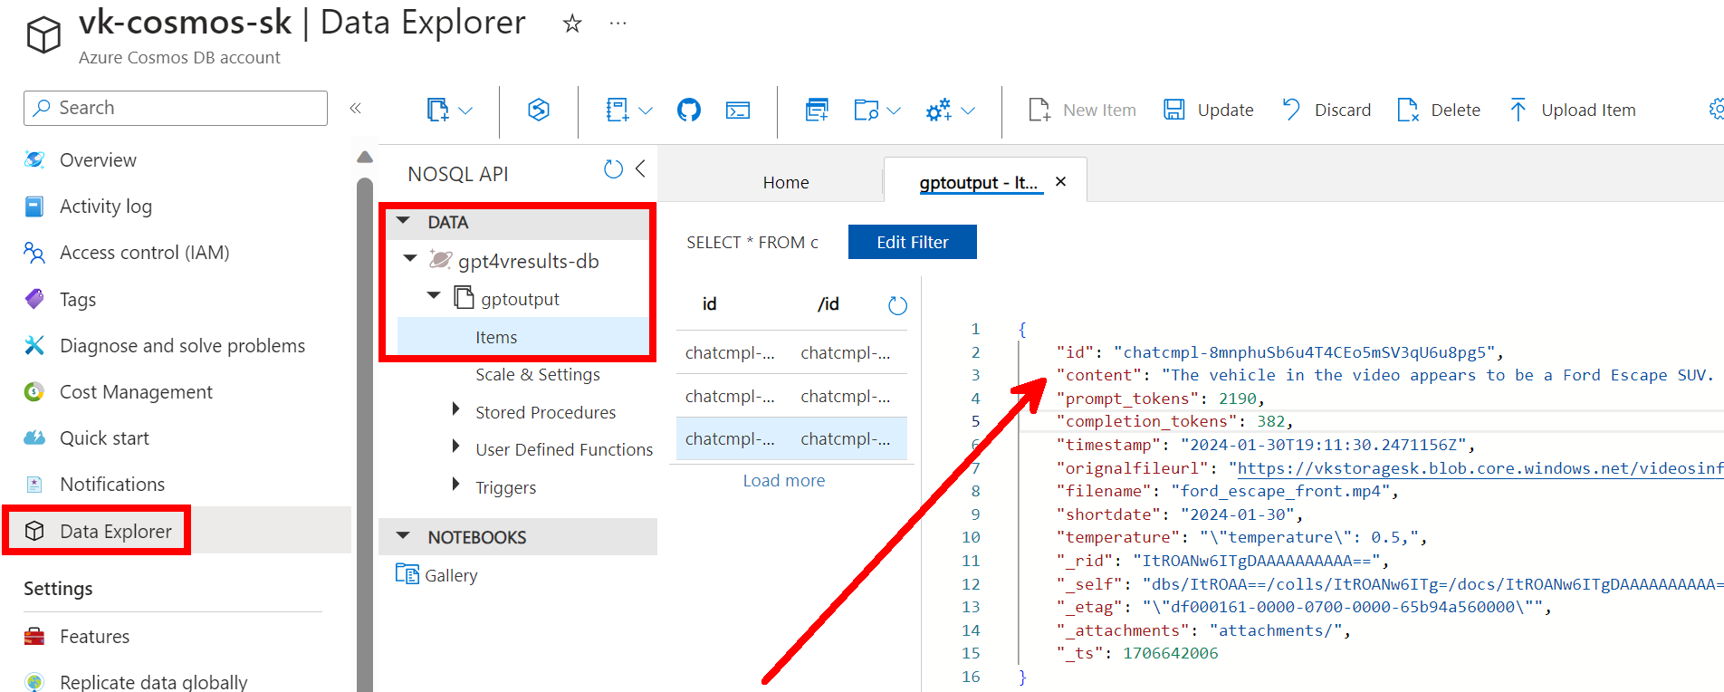The width and height of the screenshot is (1724, 692).
Task: Click the /id column header
Action: point(828,304)
